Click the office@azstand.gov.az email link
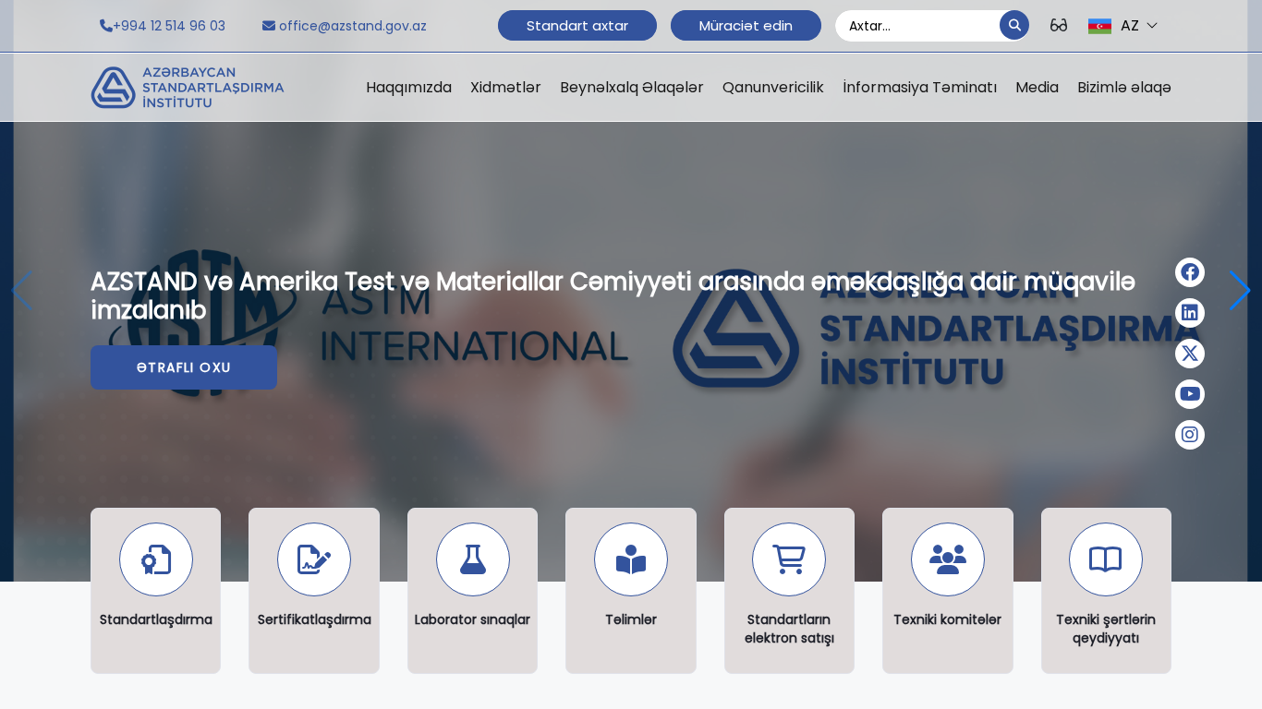The width and height of the screenshot is (1262, 709). [x=345, y=26]
